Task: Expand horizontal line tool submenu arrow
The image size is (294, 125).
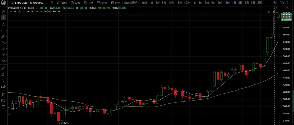Action: (x=7, y=31)
